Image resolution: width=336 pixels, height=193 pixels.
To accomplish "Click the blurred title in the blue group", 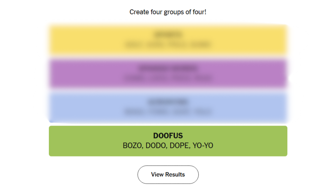I will pos(168,102).
